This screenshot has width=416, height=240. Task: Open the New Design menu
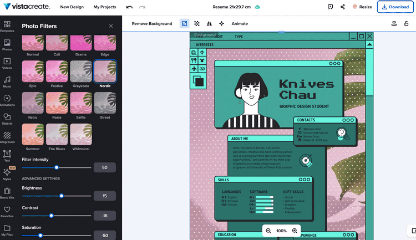coord(73,7)
